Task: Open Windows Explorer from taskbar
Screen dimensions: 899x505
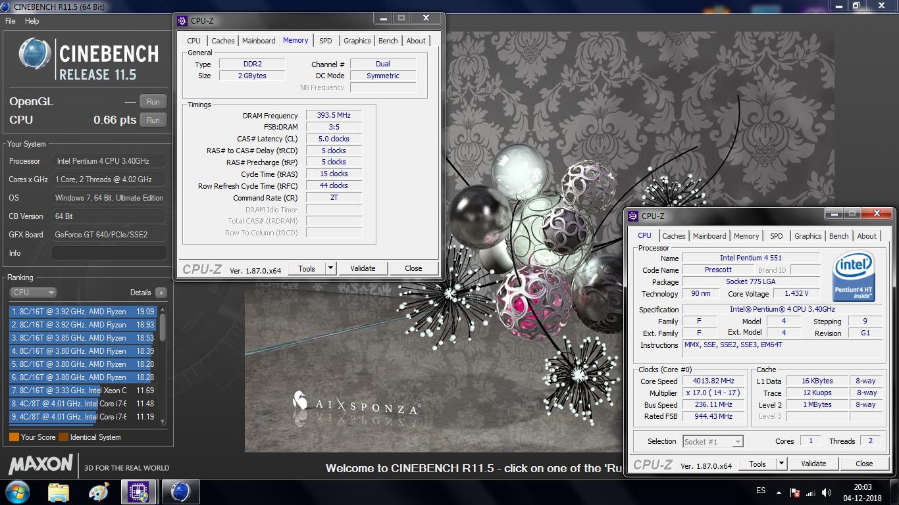Action: coord(59,492)
